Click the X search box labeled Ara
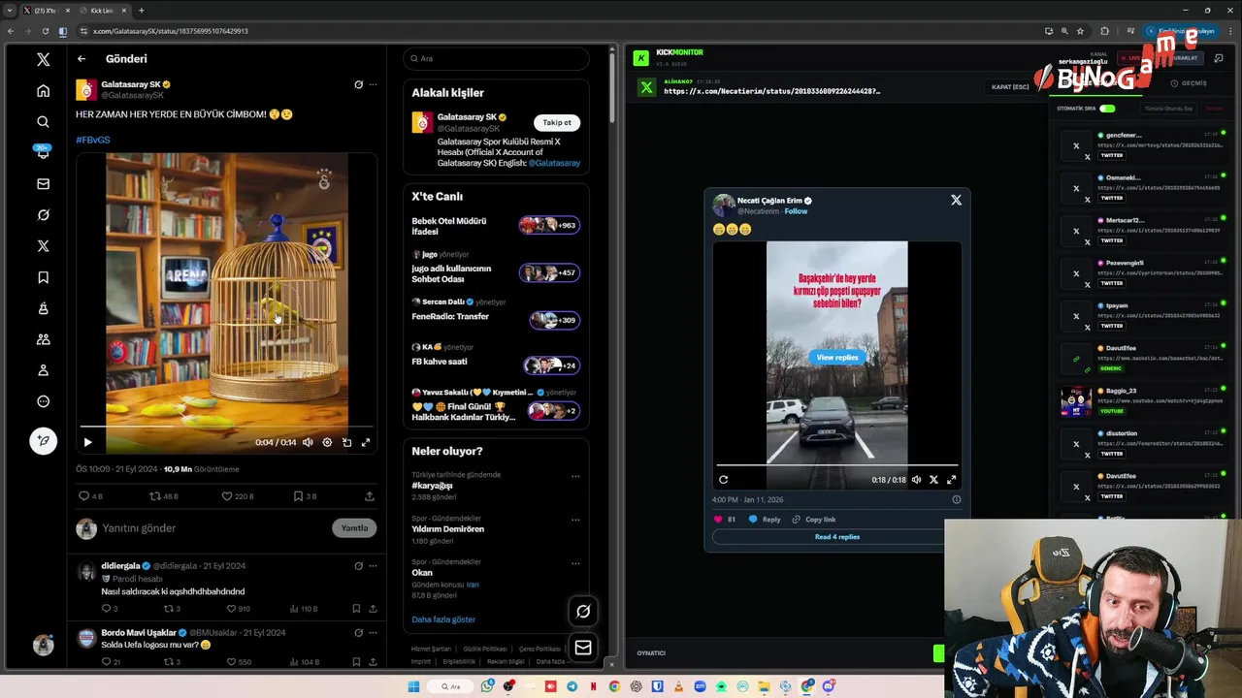 pos(496,58)
